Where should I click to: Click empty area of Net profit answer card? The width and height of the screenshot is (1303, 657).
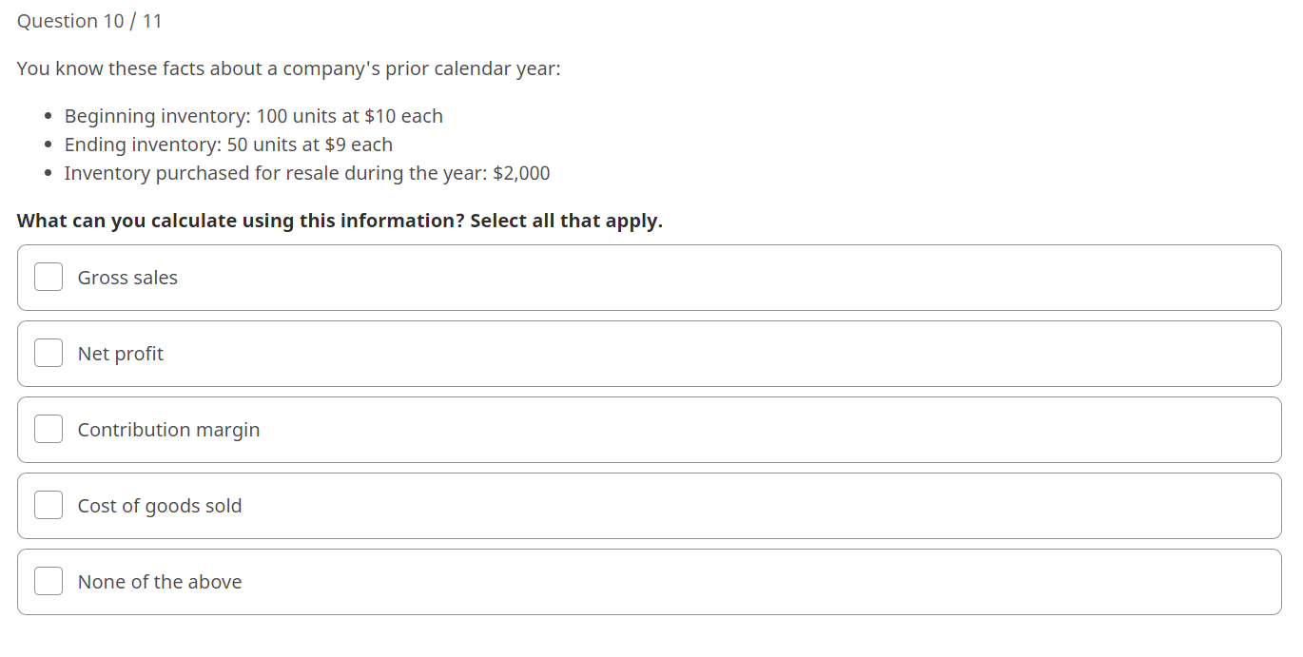pyautogui.click(x=723, y=354)
